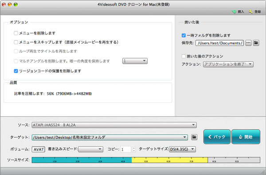Click the 開始 start button
Image resolution: width=266 pixels, height=175 pixels.
[246, 136]
